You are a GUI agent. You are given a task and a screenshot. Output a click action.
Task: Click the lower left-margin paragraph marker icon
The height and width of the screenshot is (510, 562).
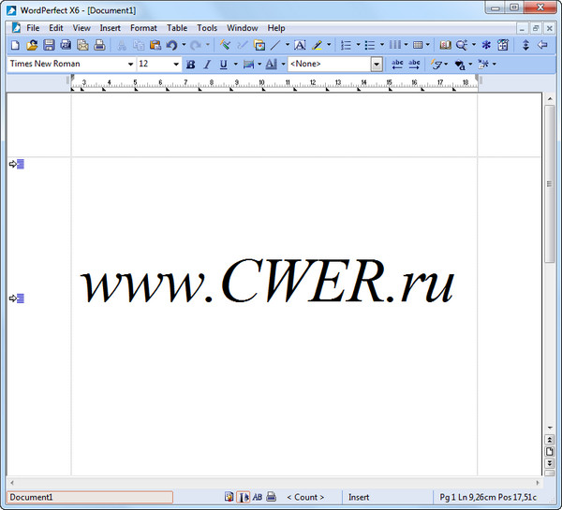[17, 298]
